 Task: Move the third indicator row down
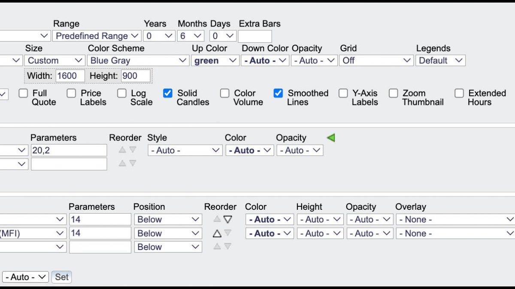(228, 246)
